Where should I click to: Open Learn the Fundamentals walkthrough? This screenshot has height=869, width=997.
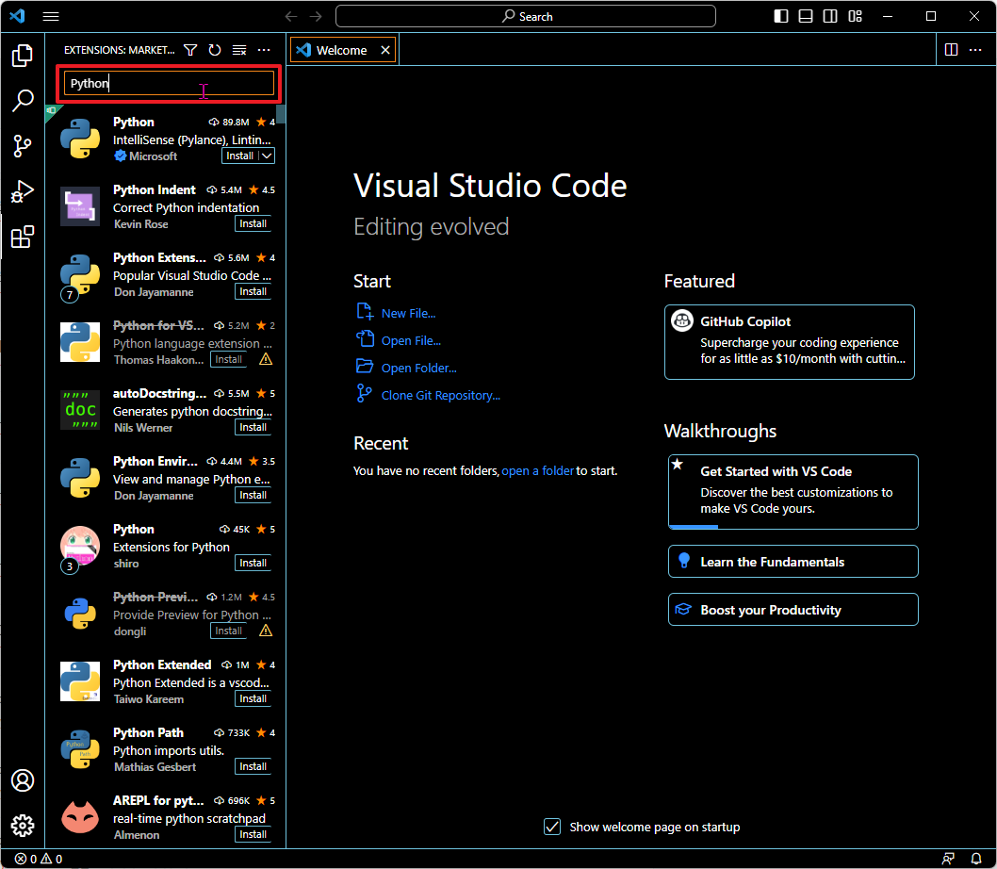(x=793, y=562)
